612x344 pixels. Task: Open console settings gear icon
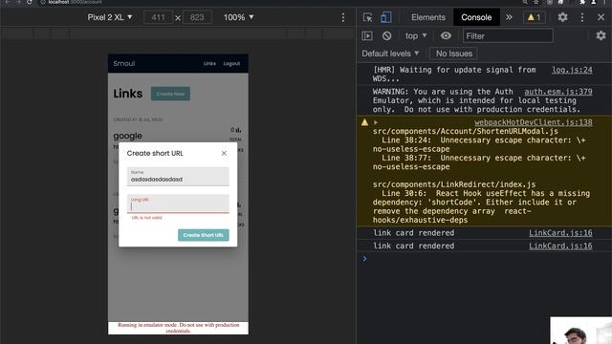[x=601, y=36]
